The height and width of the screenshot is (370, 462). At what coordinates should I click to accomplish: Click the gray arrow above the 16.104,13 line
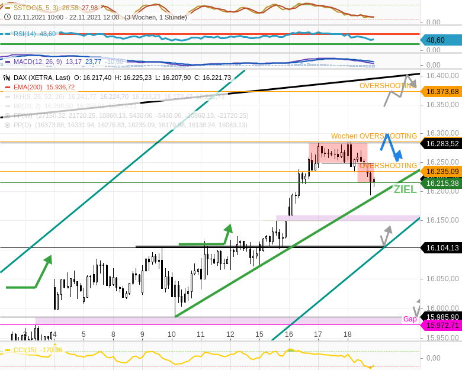(x=387, y=234)
